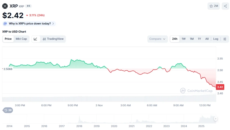Screen dimensions: 230x130
Task: Click the share icon button
Action: pos(225,6)
